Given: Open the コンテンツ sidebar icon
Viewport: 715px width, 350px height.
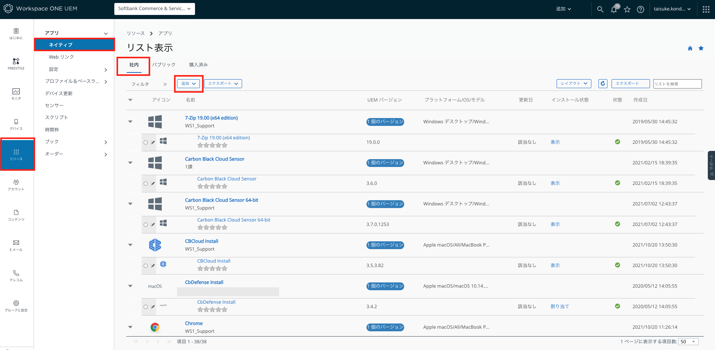Looking at the screenshot, I should (16, 215).
